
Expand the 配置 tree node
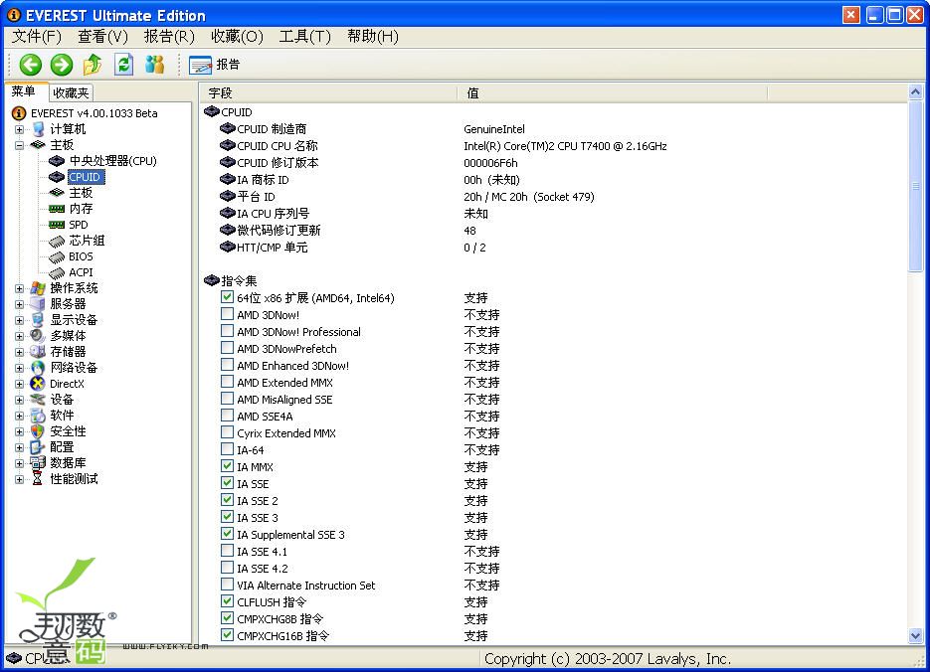(20, 447)
